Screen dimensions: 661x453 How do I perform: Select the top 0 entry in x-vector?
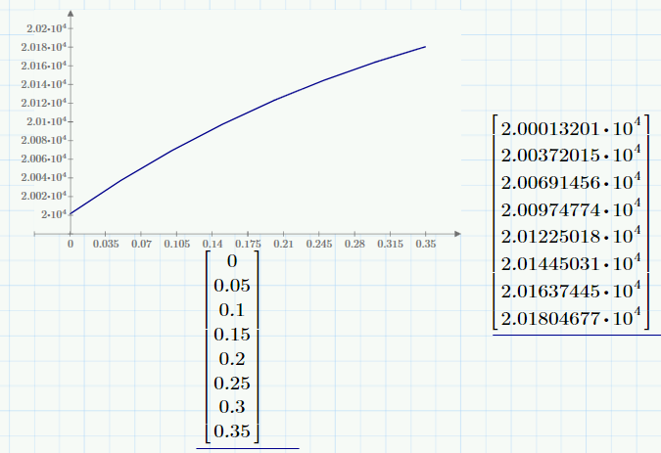click(x=232, y=261)
